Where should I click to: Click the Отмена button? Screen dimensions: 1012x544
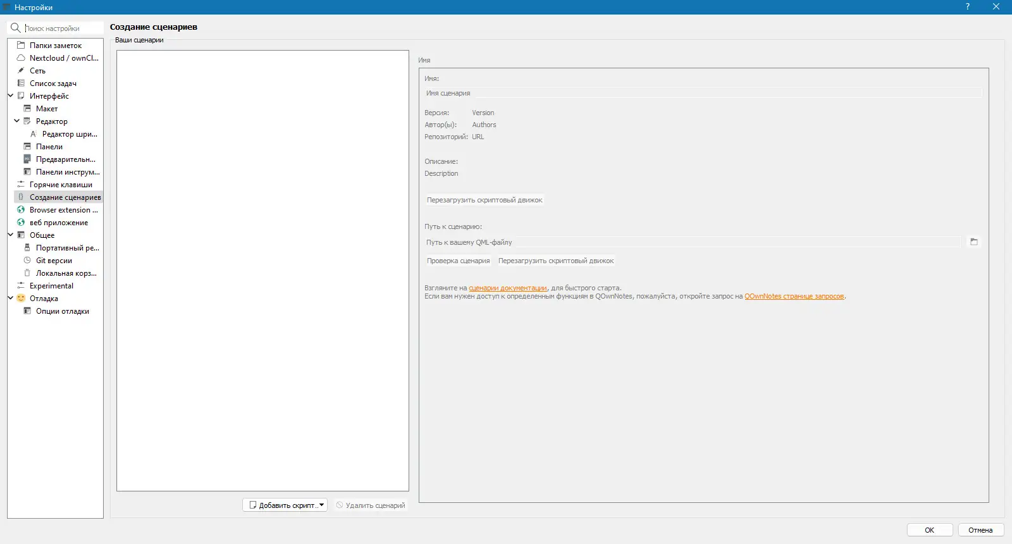981,530
